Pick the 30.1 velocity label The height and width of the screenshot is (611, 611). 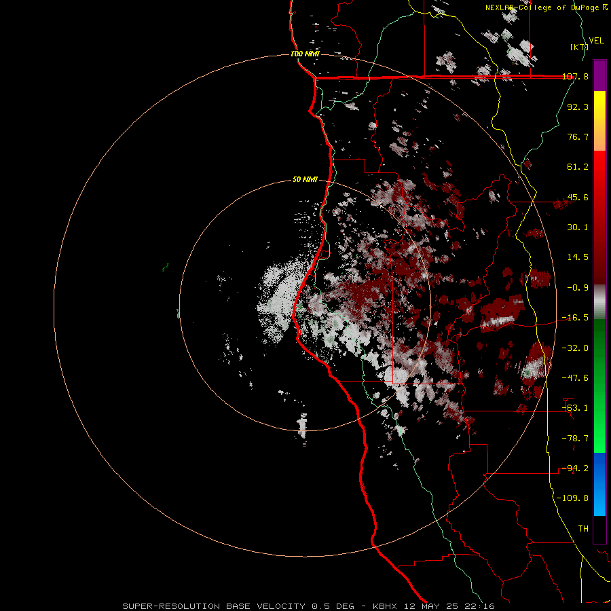pyautogui.click(x=578, y=227)
